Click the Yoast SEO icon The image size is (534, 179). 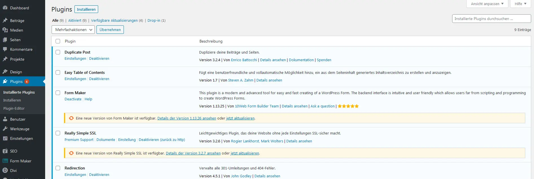(5, 151)
